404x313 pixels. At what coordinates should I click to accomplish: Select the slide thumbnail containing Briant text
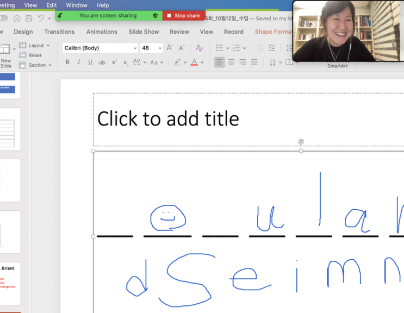point(10,284)
